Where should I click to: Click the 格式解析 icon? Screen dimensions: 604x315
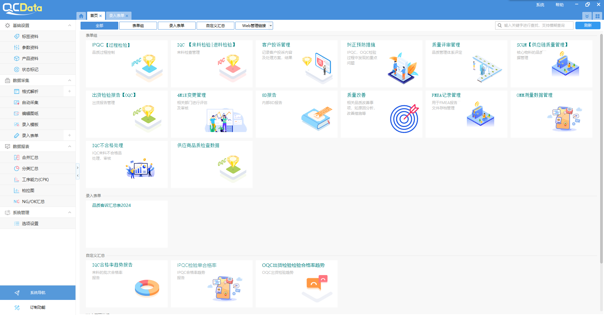(17, 91)
